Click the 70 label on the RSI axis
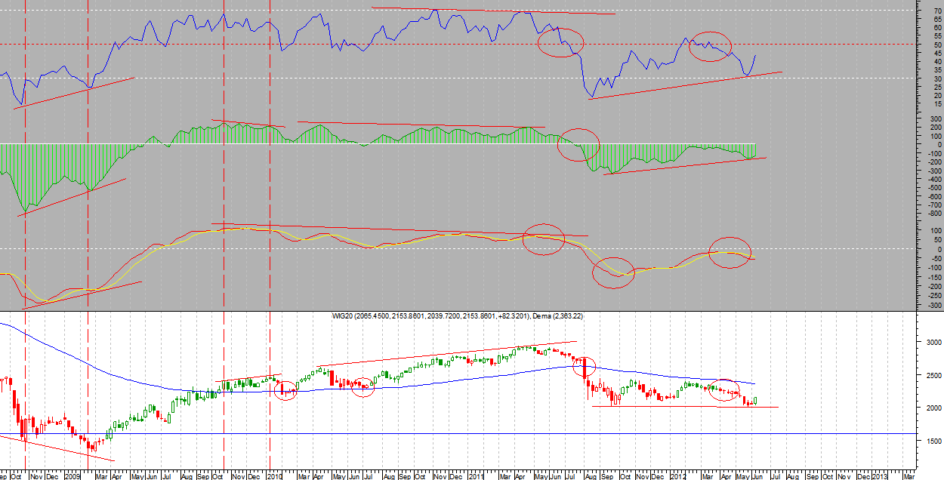 coord(937,11)
